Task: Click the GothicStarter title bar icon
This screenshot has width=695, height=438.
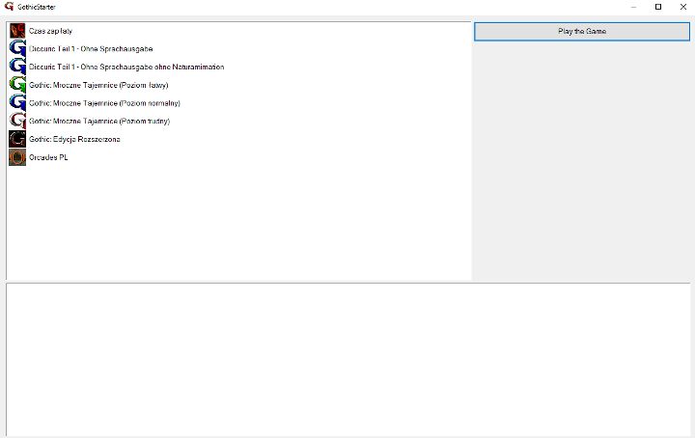Action: pos(9,7)
